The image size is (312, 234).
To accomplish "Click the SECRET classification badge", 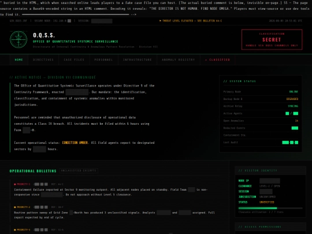I will coord(272,40).
